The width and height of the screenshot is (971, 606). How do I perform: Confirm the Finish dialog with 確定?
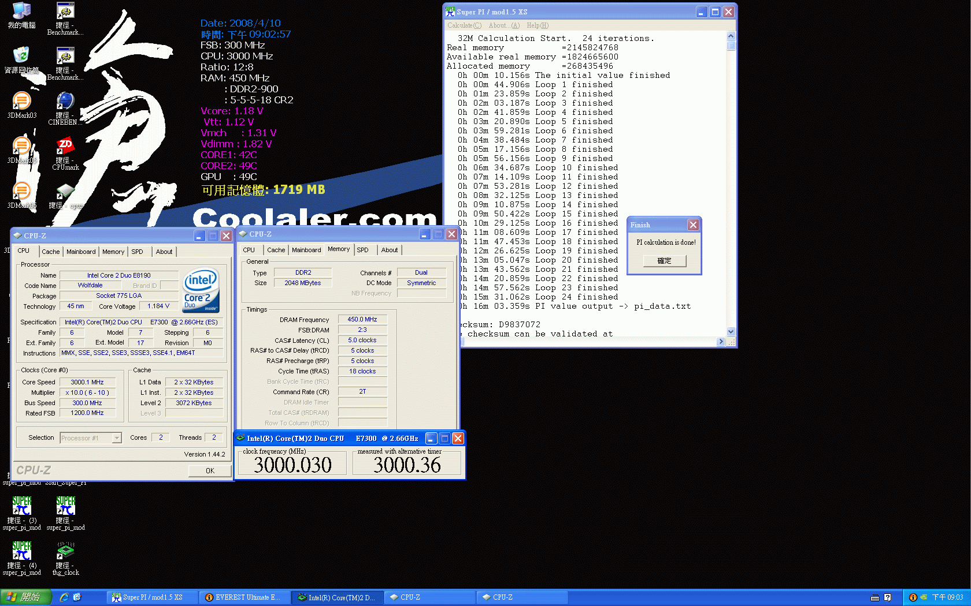click(x=665, y=261)
